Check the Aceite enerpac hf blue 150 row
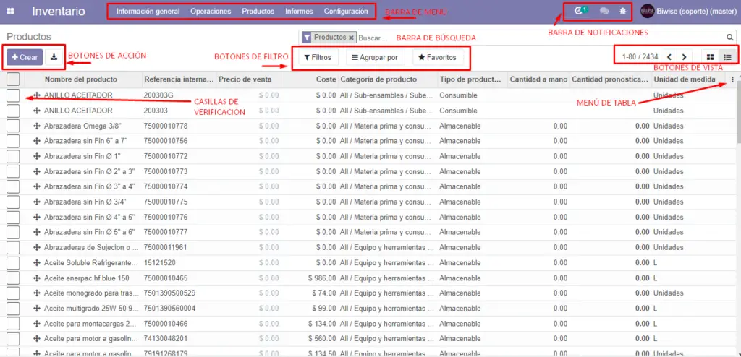The image size is (741, 357). tap(13, 278)
